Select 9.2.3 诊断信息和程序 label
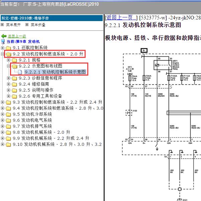This screenshot has width=201, height=201. coord(40,78)
